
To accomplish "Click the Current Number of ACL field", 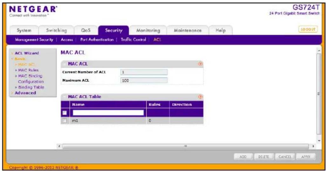I will click(x=144, y=72).
